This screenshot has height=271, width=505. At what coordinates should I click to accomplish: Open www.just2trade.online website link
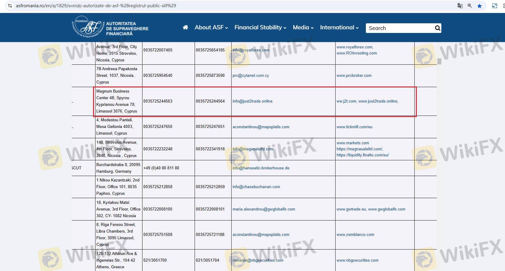[x=378, y=101]
